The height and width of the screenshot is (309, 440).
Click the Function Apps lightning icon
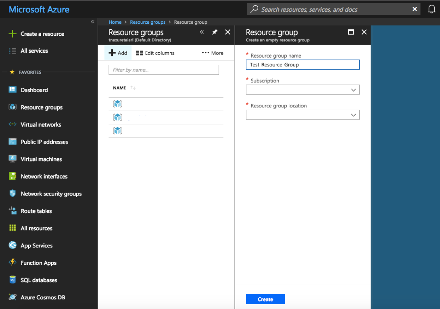(13, 263)
